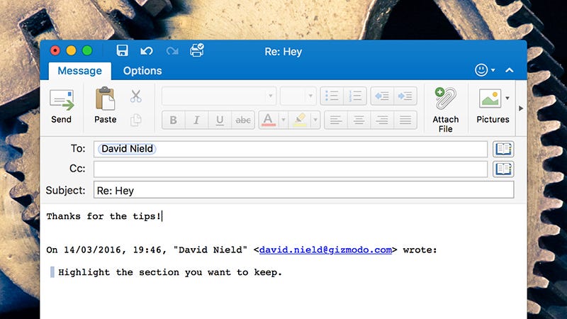
Task: Open the Pictures dropdown arrow
Action: (x=507, y=99)
